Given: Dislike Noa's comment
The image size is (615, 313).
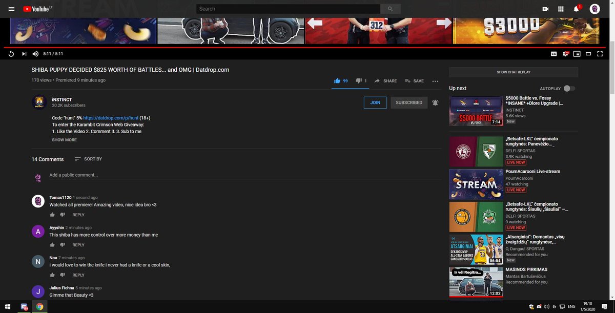Looking at the screenshot, I should click(63, 275).
